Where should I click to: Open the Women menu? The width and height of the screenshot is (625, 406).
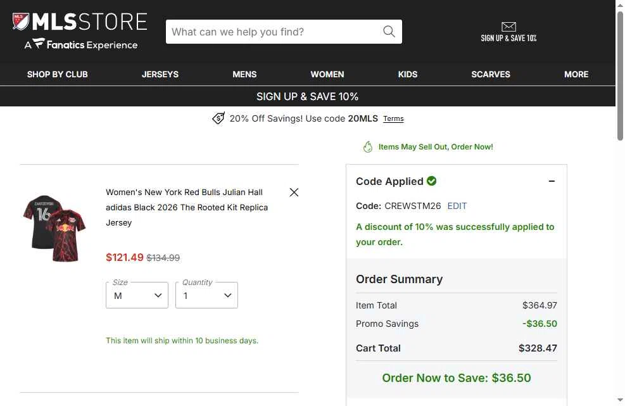[327, 74]
